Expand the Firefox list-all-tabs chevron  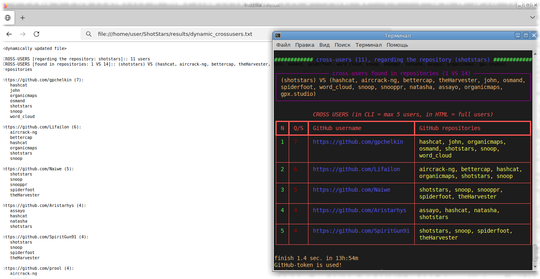pyautogui.click(x=532, y=18)
